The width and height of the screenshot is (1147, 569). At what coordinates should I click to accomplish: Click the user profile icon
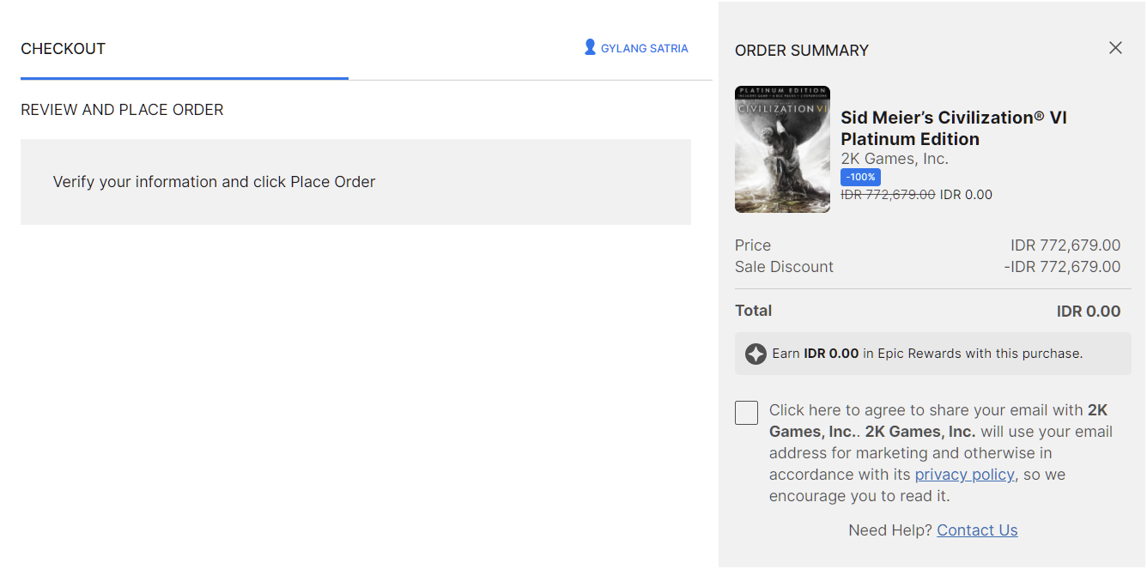tap(590, 47)
